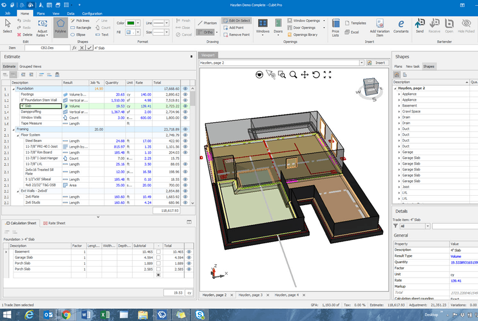Image resolution: width=478 pixels, height=321 pixels.
Task: Click the viewport orbit view icon
Action: coord(259,75)
